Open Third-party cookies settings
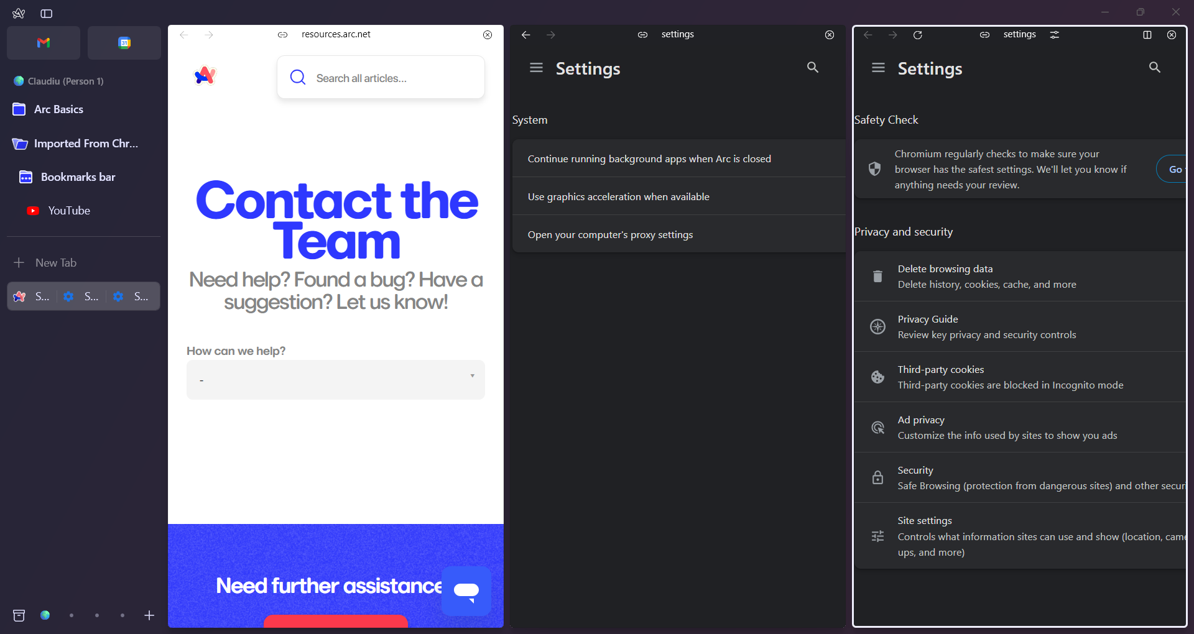Screen dimensions: 1194x634 tap(1020, 377)
